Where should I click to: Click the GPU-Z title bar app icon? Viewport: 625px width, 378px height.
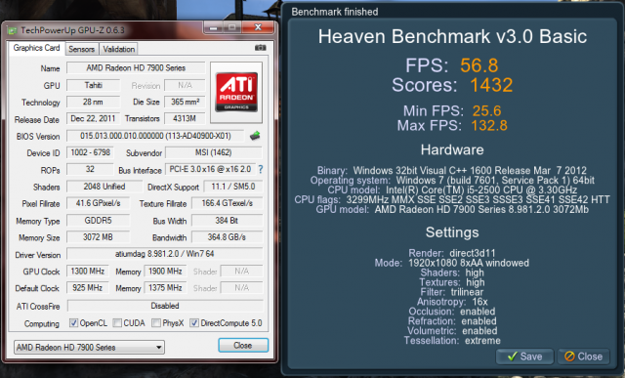(x=13, y=30)
